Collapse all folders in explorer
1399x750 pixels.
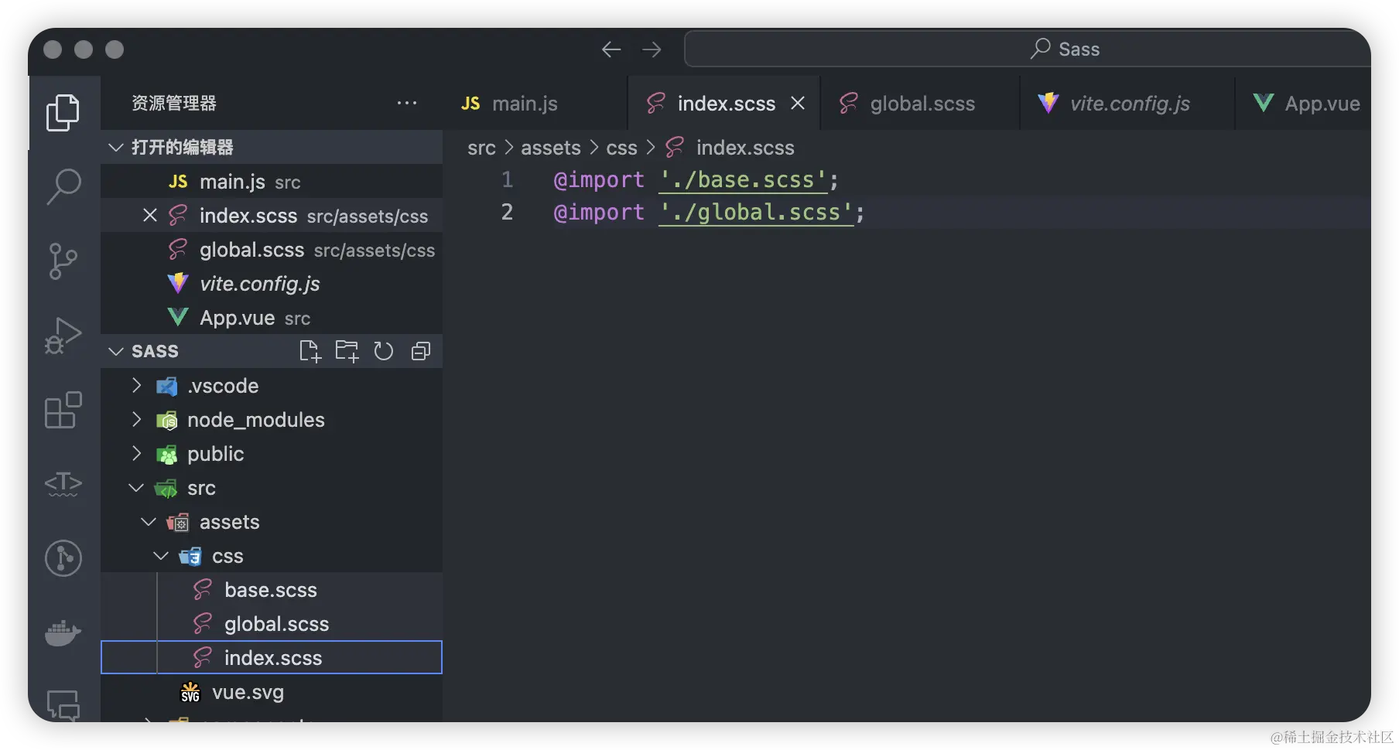click(421, 351)
